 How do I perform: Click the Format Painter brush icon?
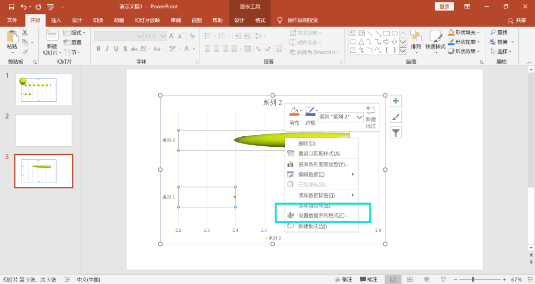coord(25,52)
